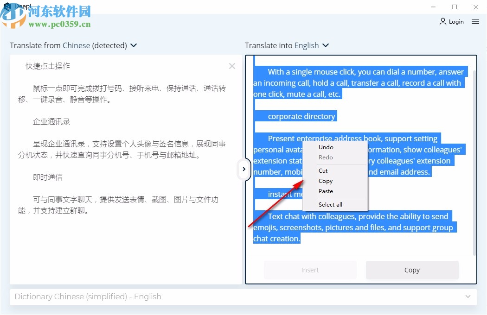Choose Paste from the context menu
The image size is (487, 315).
pyautogui.click(x=326, y=191)
